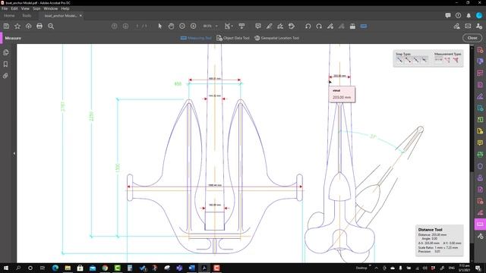486x273 pixels.
Task: Select the arrow Selection tool
Action: click(159, 27)
